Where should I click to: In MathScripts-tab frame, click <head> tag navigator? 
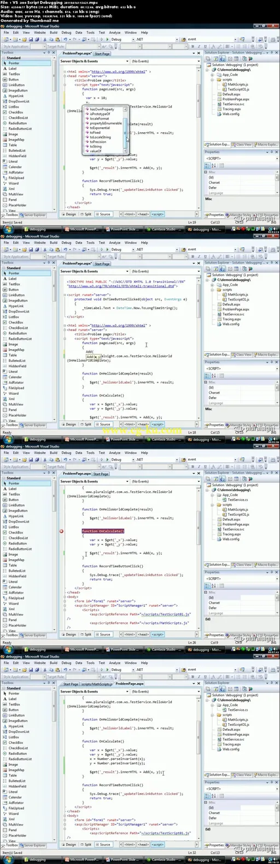(x=143, y=844)
